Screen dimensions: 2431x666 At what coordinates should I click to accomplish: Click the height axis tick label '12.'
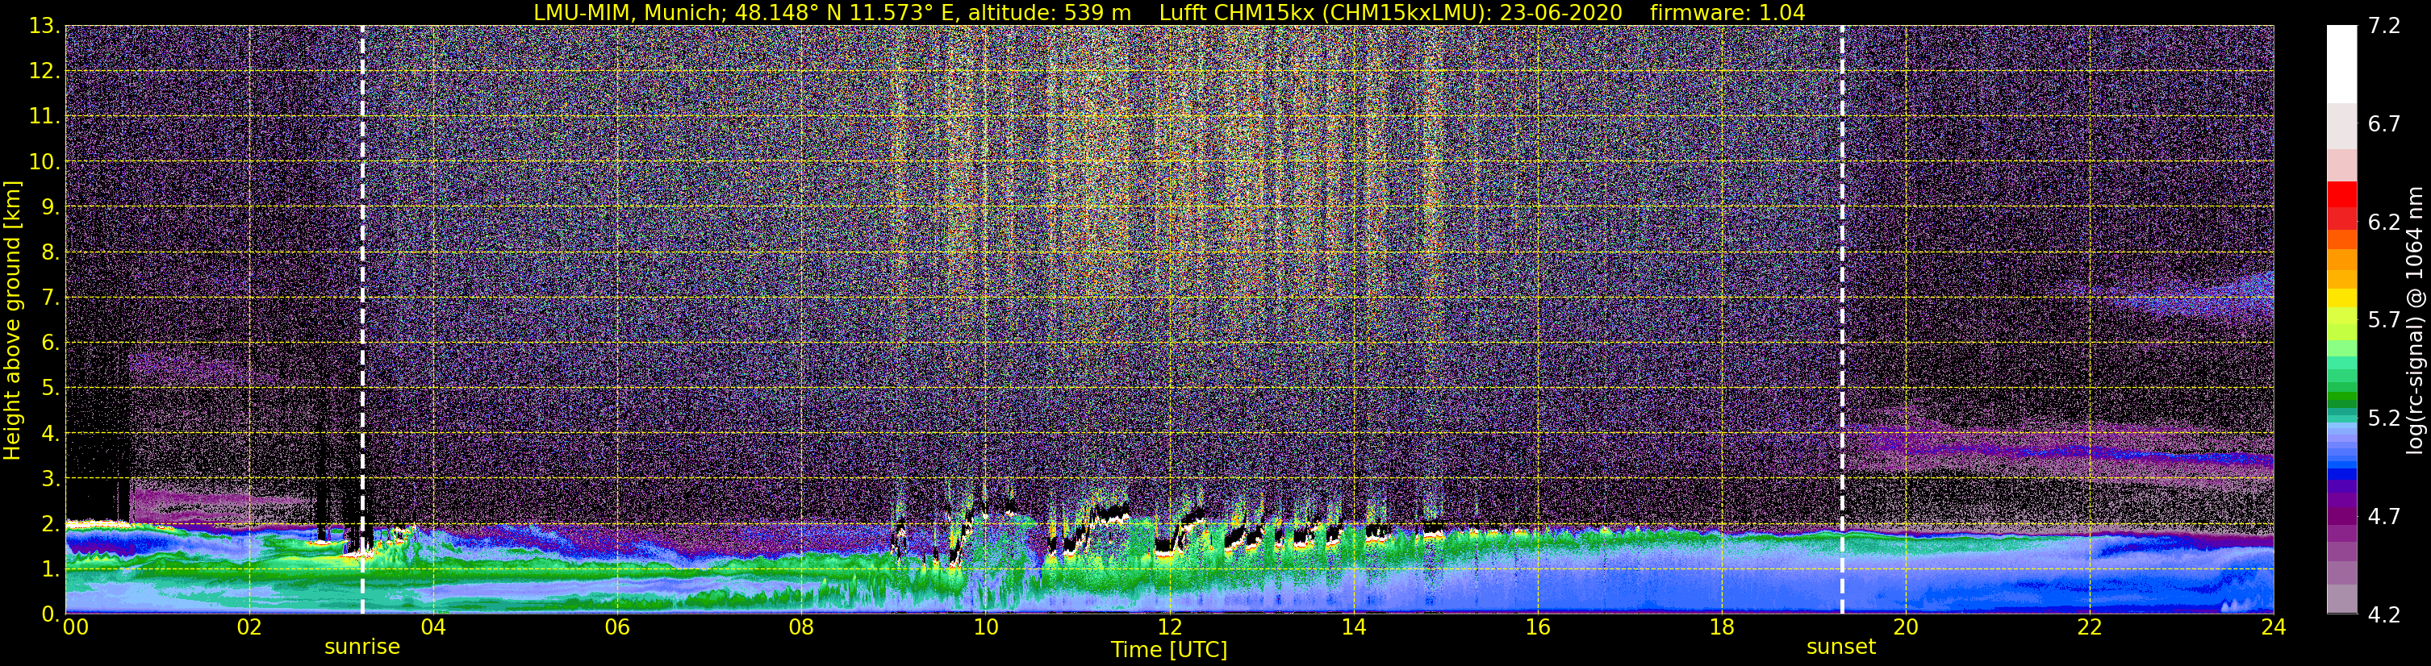[x=44, y=72]
